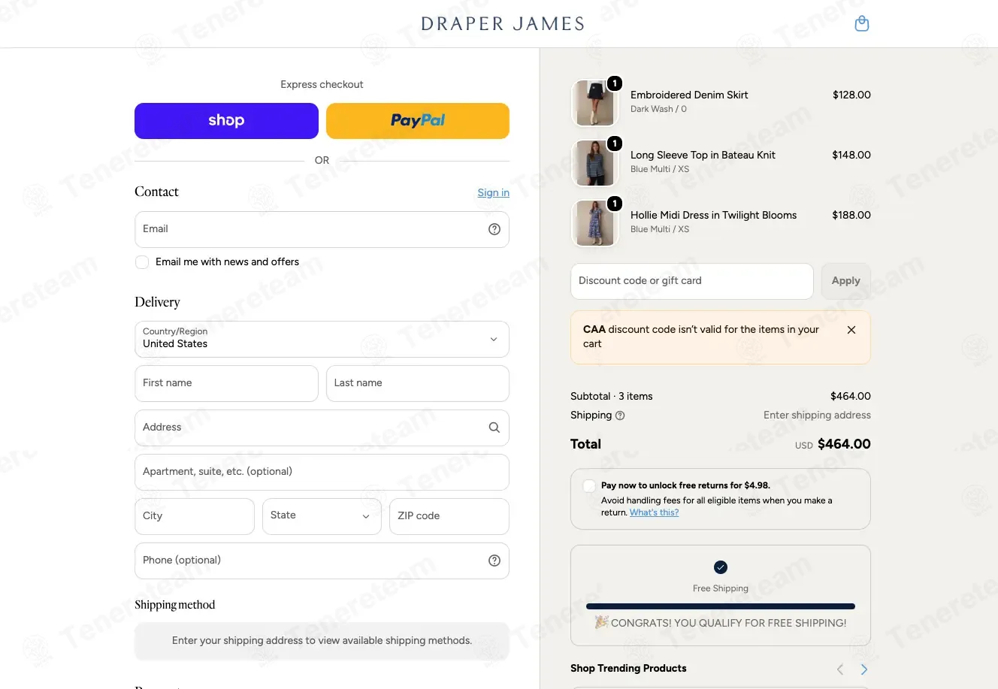Click the ZIP code field
This screenshot has width=998, height=689.
(449, 516)
